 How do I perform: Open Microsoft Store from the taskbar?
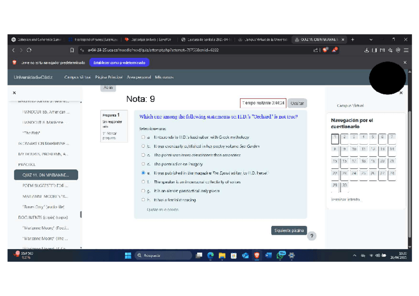tap(234, 255)
